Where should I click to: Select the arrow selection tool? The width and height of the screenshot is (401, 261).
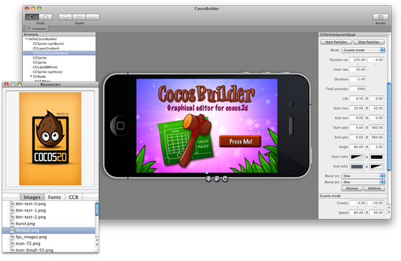point(32,17)
